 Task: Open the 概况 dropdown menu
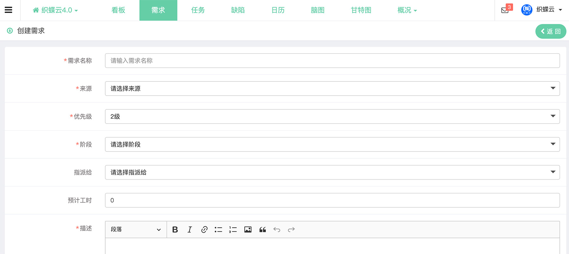(407, 10)
